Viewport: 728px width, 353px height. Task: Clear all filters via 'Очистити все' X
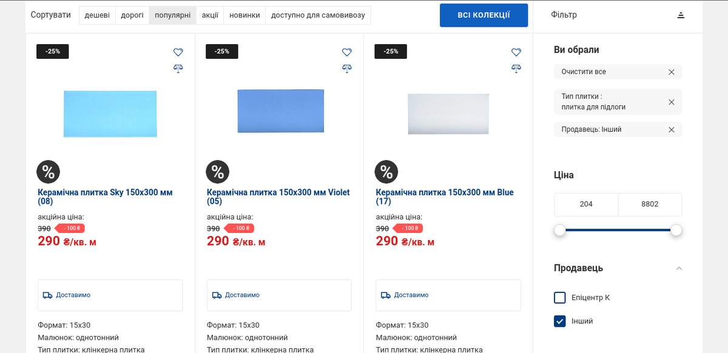coord(672,72)
